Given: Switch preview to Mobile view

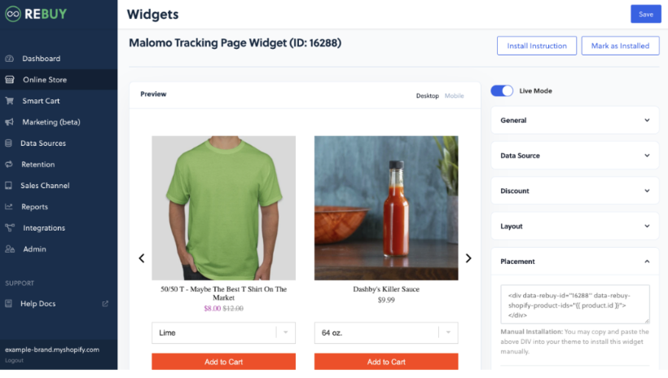Looking at the screenshot, I should (x=454, y=95).
